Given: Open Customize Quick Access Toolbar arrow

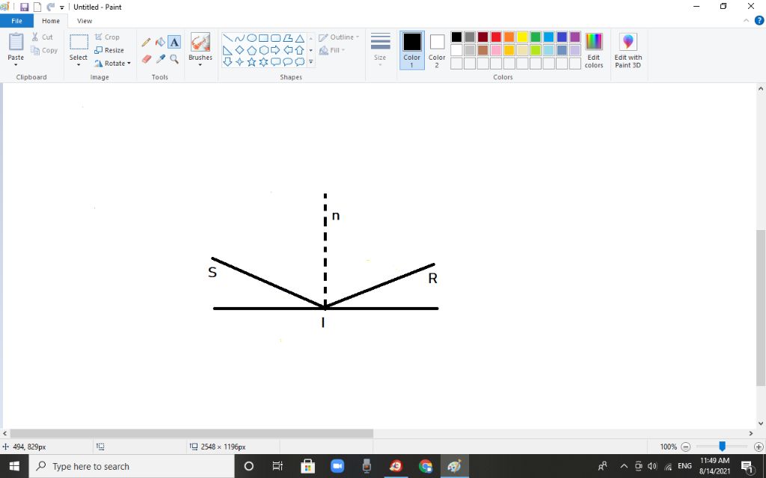Looking at the screenshot, I should [62, 7].
